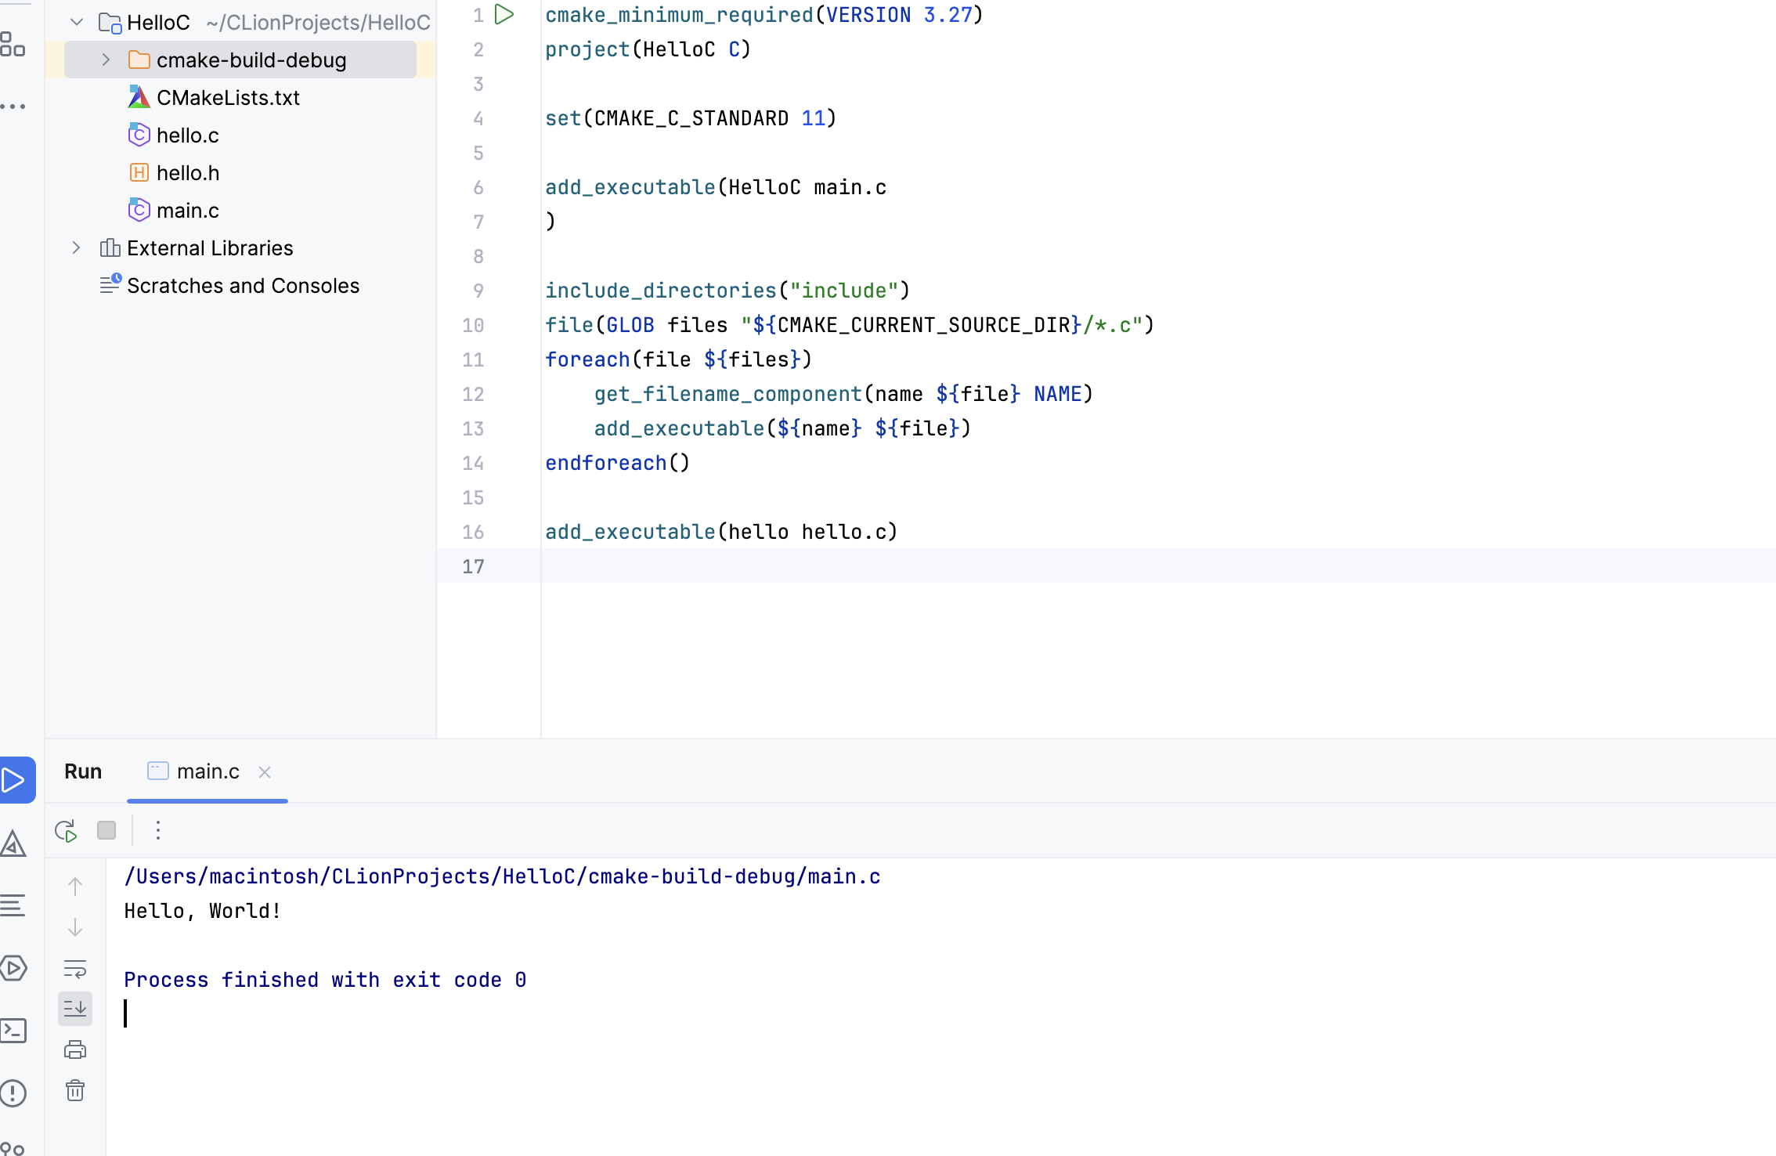
Task: Click 'foreach' keyword on line 11
Action: point(588,359)
